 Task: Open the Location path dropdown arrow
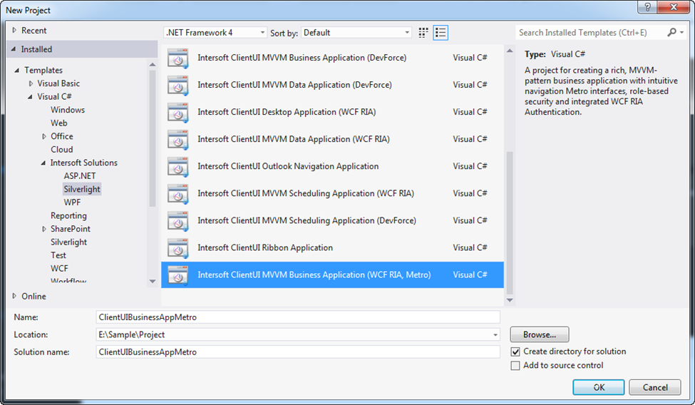(x=495, y=335)
